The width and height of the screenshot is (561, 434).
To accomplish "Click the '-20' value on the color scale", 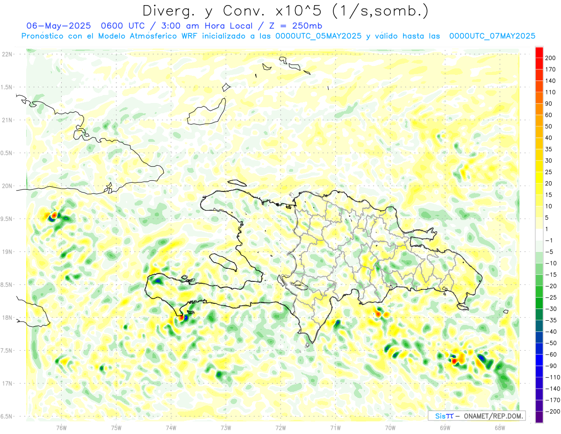I will coord(551,286).
